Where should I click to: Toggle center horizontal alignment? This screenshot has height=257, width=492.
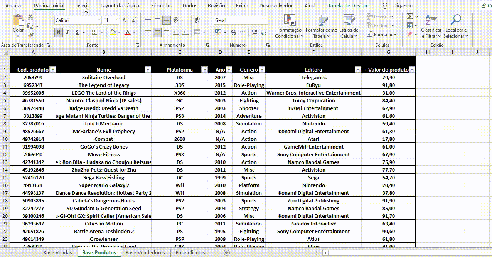(157, 32)
